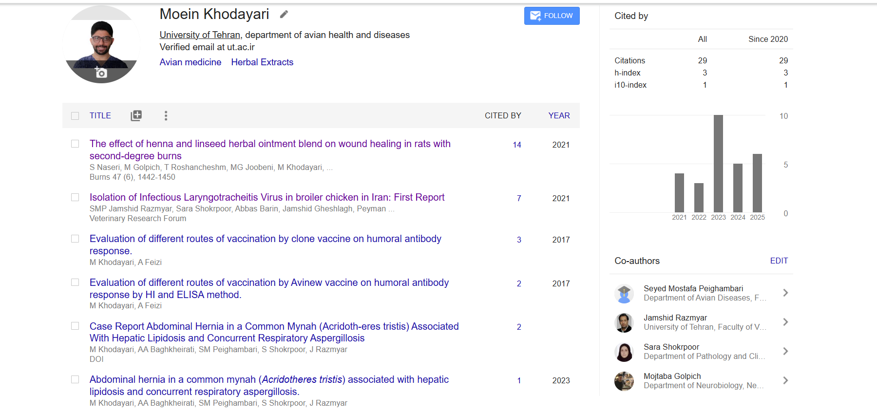
Task: Toggle the select-all checkbox next to TITLE
Action: click(75, 116)
